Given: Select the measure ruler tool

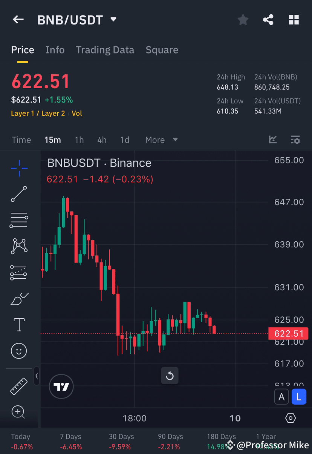Looking at the screenshot, I should 18,387.
